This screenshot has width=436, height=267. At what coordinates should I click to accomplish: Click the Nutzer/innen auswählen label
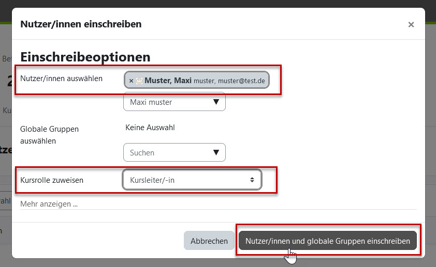(62, 78)
